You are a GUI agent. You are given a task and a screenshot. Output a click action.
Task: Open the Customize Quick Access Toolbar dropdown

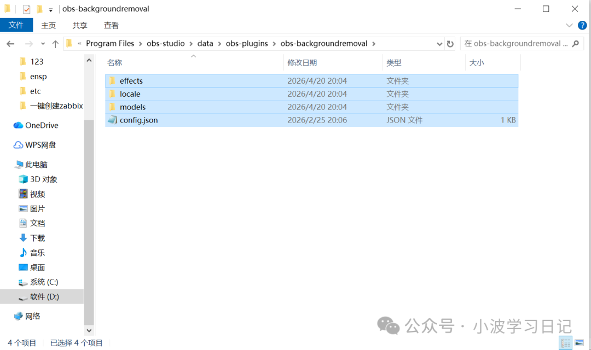51,9
